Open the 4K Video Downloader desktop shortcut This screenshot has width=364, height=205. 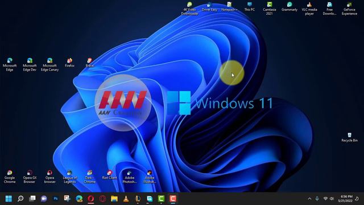[x=189, y=9]
